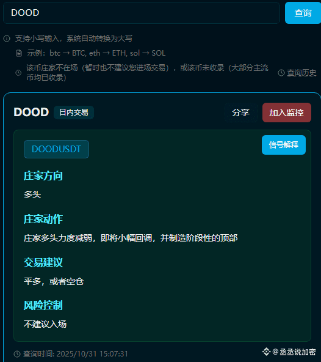The width and height of the screenshot is (321, 362).
Task: Add DOOD via 加入监控 button
Action: point(287,113)
